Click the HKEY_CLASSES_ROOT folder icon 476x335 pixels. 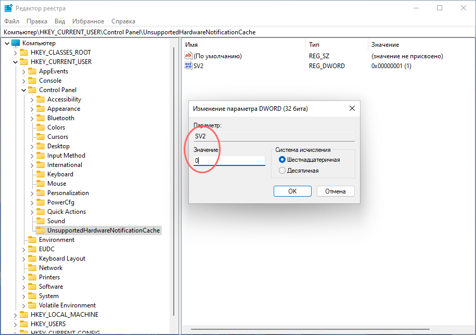point(24,53)
